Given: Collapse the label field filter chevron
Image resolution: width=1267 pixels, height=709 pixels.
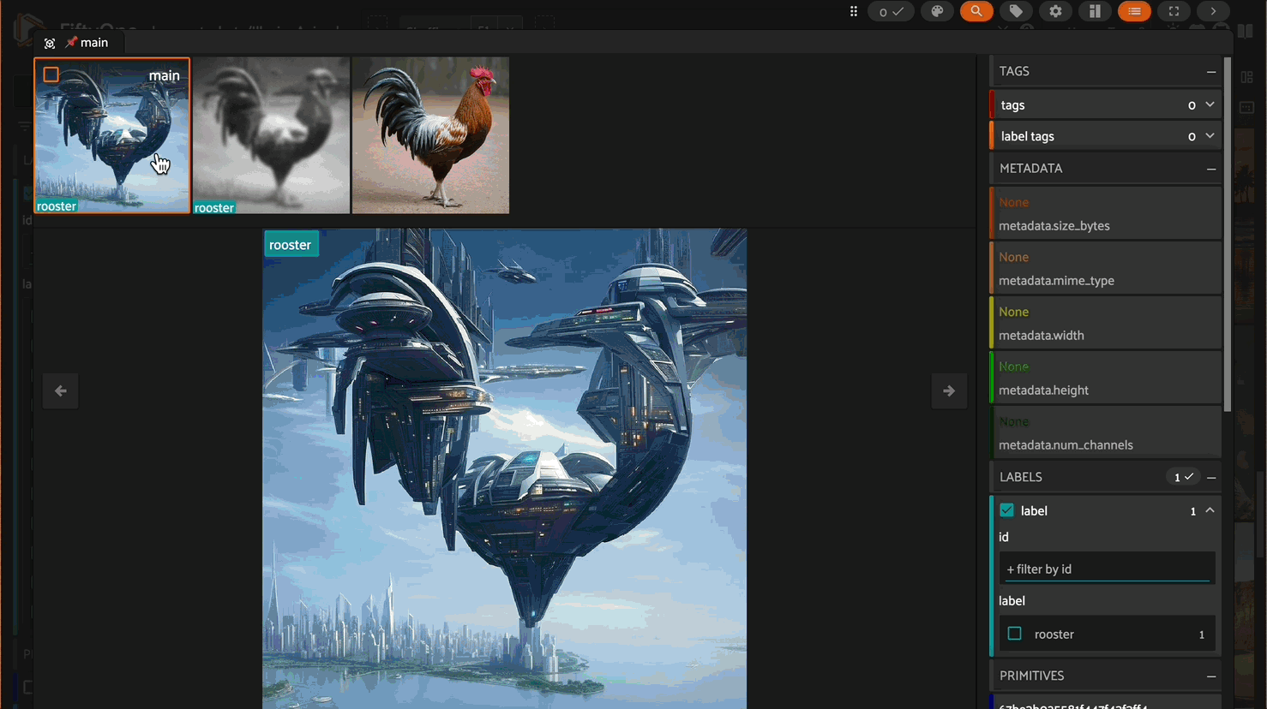Looking at the screenshot, I should (x=1210, y=510).
